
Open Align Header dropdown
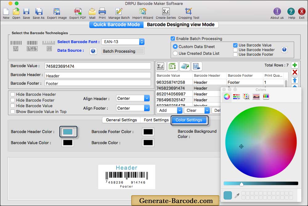[133, 98]
